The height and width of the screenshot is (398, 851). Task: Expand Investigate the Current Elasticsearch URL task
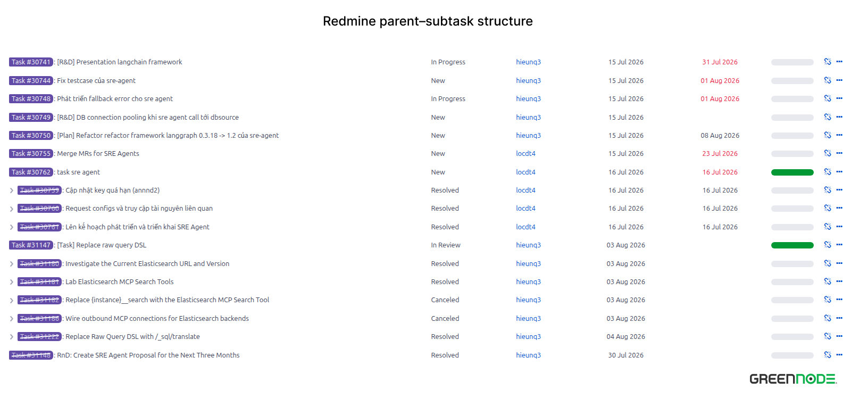pos(12,264)
